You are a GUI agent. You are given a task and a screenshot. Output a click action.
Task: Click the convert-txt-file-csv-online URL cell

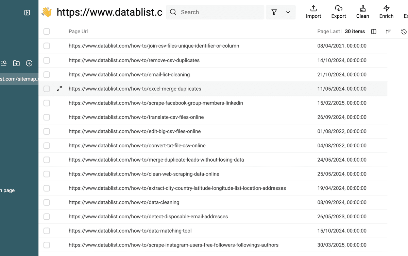click(137, 146)
